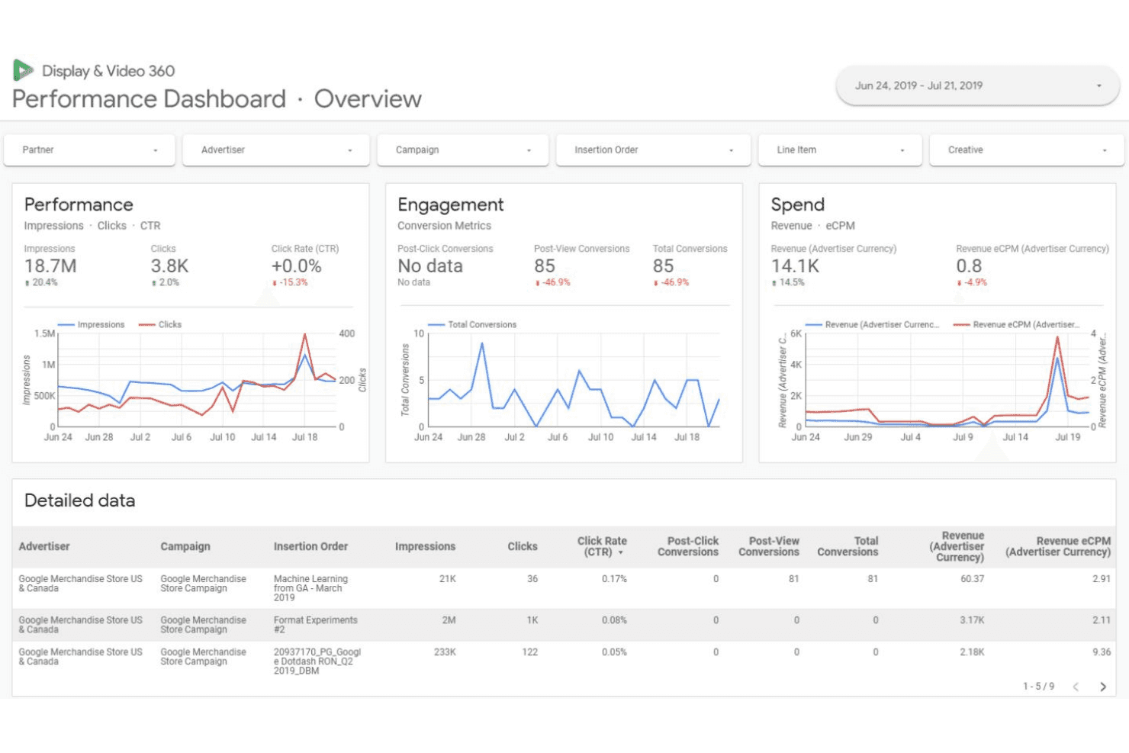Select the 14.1K Revenue scorecard value

tap(795, 266)
